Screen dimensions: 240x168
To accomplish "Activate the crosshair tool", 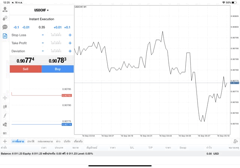I will (5, 98).
